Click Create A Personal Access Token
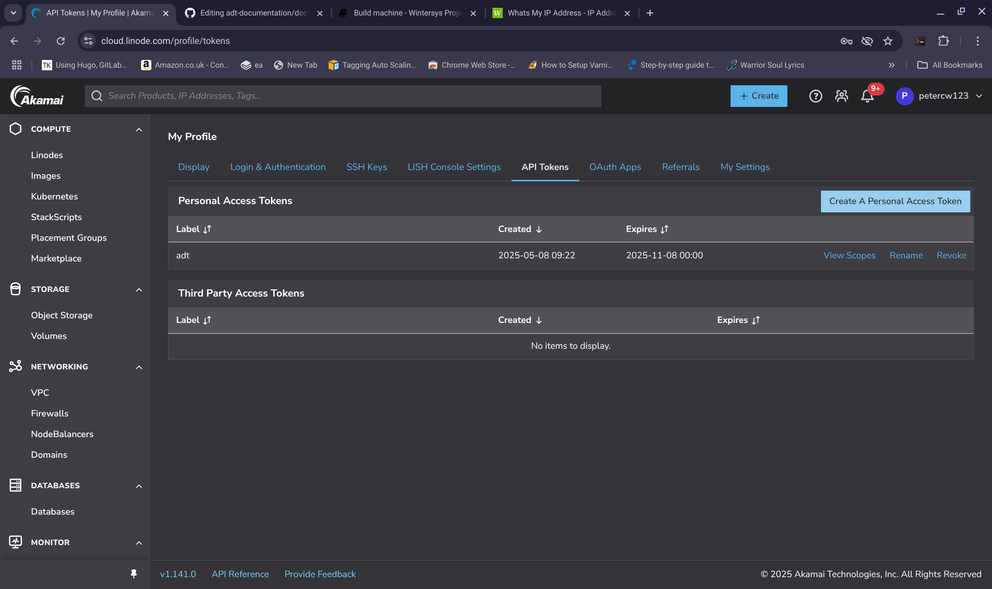 tap(895, 201)
